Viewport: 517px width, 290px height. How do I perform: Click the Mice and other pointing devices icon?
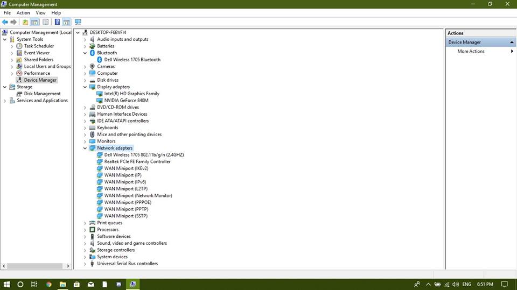(x=92, y=135)
